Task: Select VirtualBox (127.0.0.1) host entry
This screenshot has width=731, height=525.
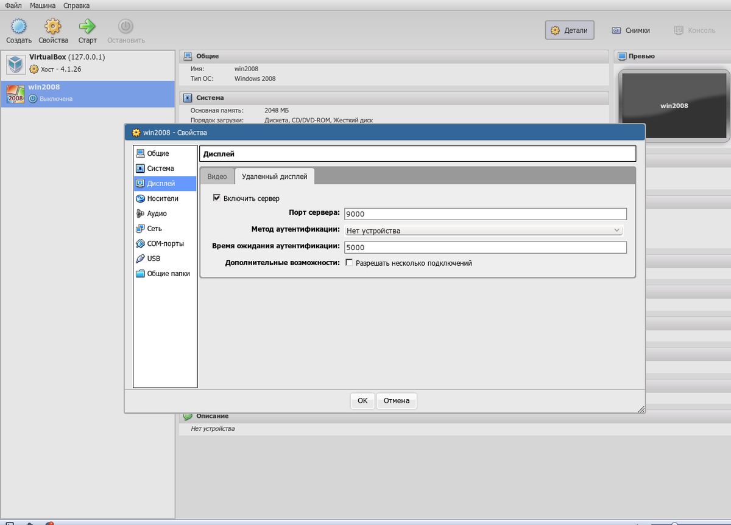Action: (88, 63)
